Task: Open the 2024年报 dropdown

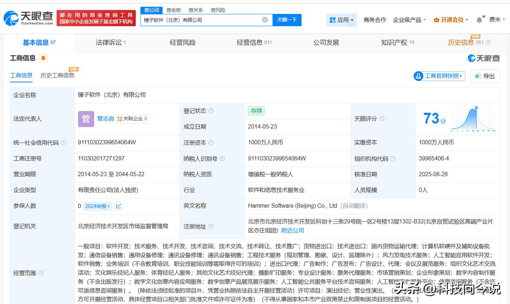Action: (98, 206)
